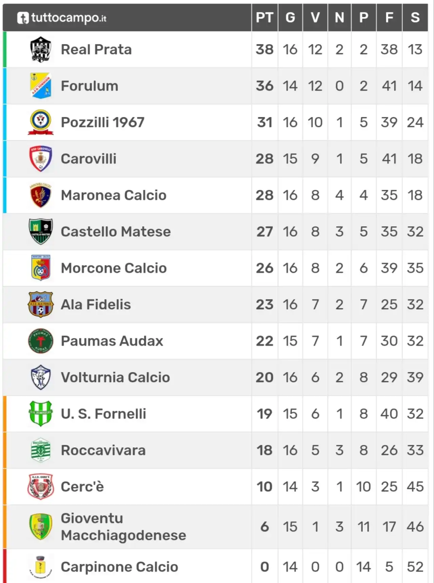Click the Volturnia Calcio team name
Image resolution: width=434 pixels, height=583 pixels.
(x=116, y=377)
